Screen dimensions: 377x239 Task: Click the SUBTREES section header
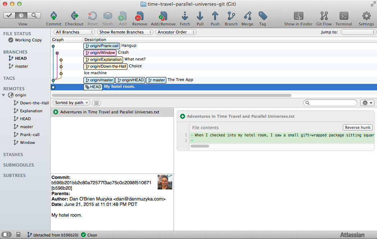14,175
